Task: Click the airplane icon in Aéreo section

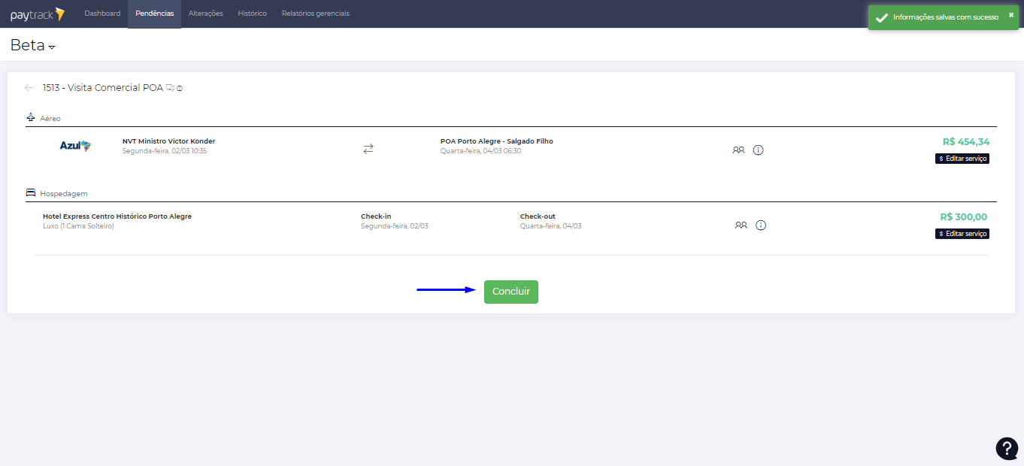Action: (x=31, y=118)
